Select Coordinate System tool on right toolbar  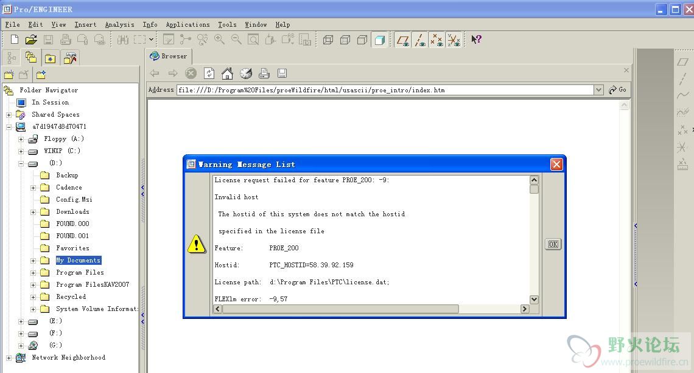tap(682, 147)
